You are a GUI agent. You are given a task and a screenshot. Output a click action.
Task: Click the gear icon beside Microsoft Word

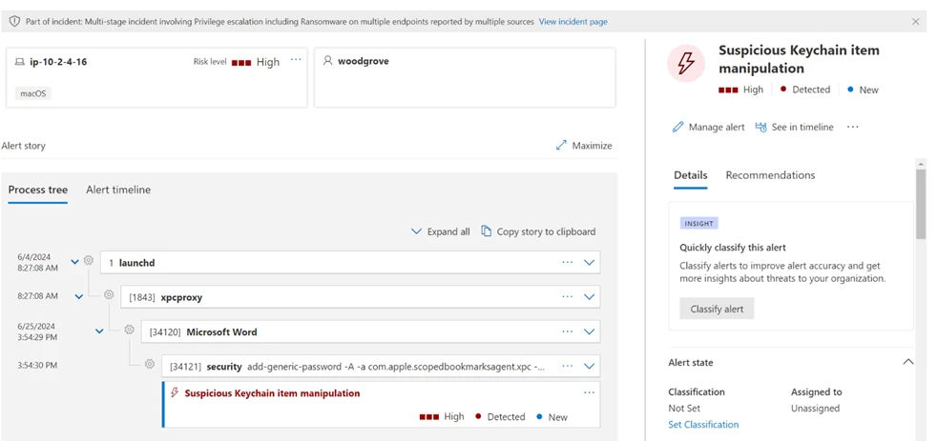129,330
